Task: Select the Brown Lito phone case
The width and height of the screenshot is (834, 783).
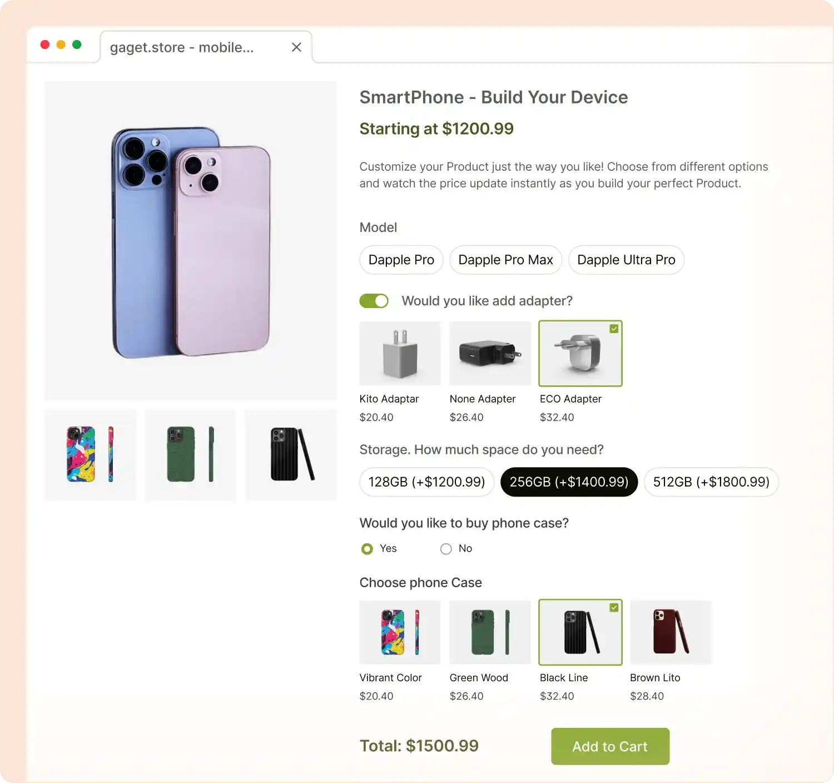Action: [x=671, y=632]
